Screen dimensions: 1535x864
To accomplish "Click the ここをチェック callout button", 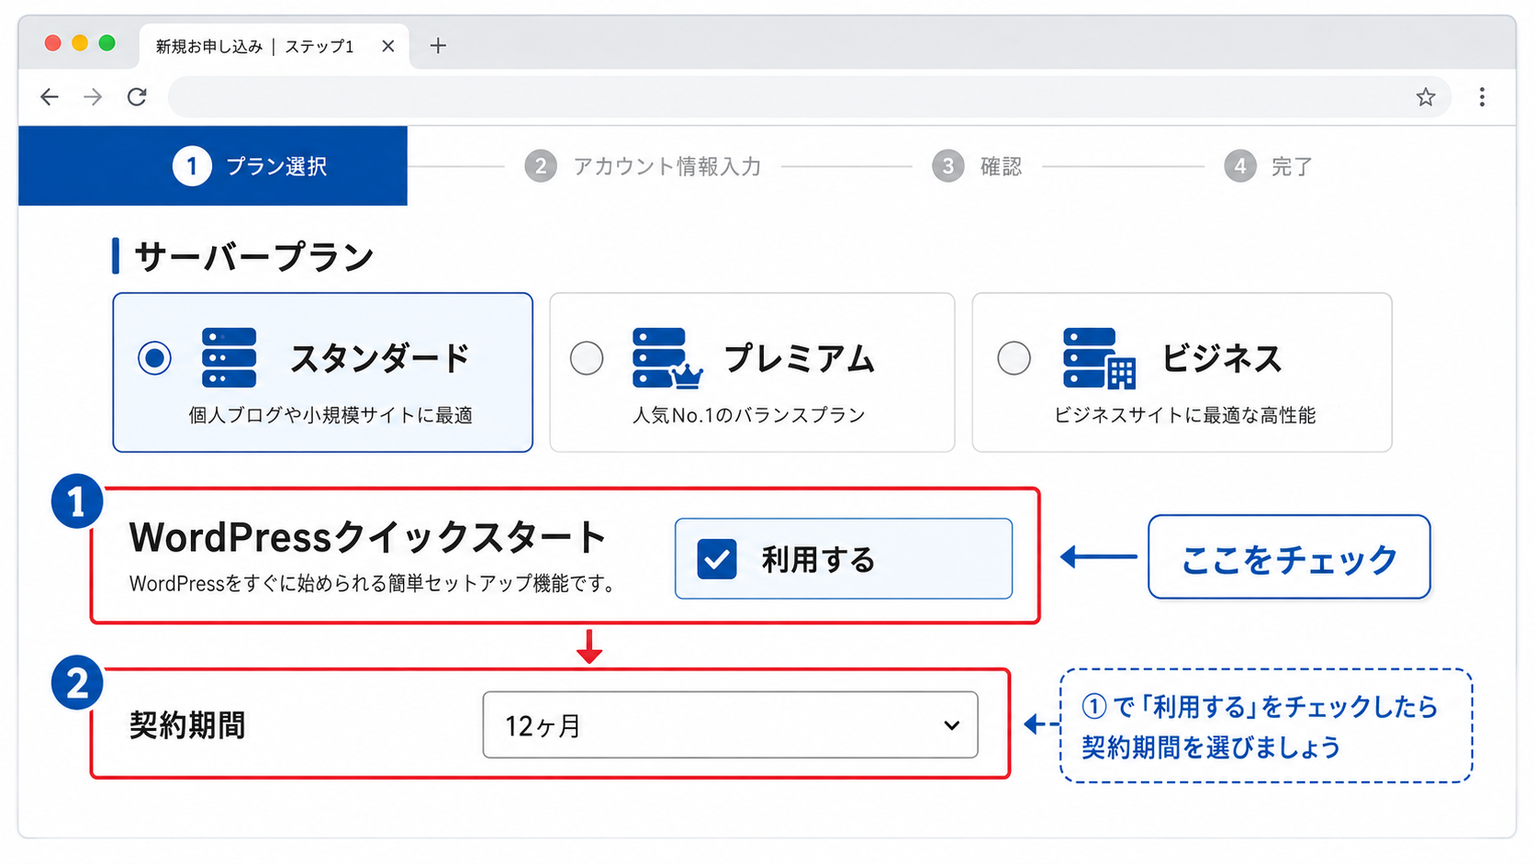I will click(1289, 557).
